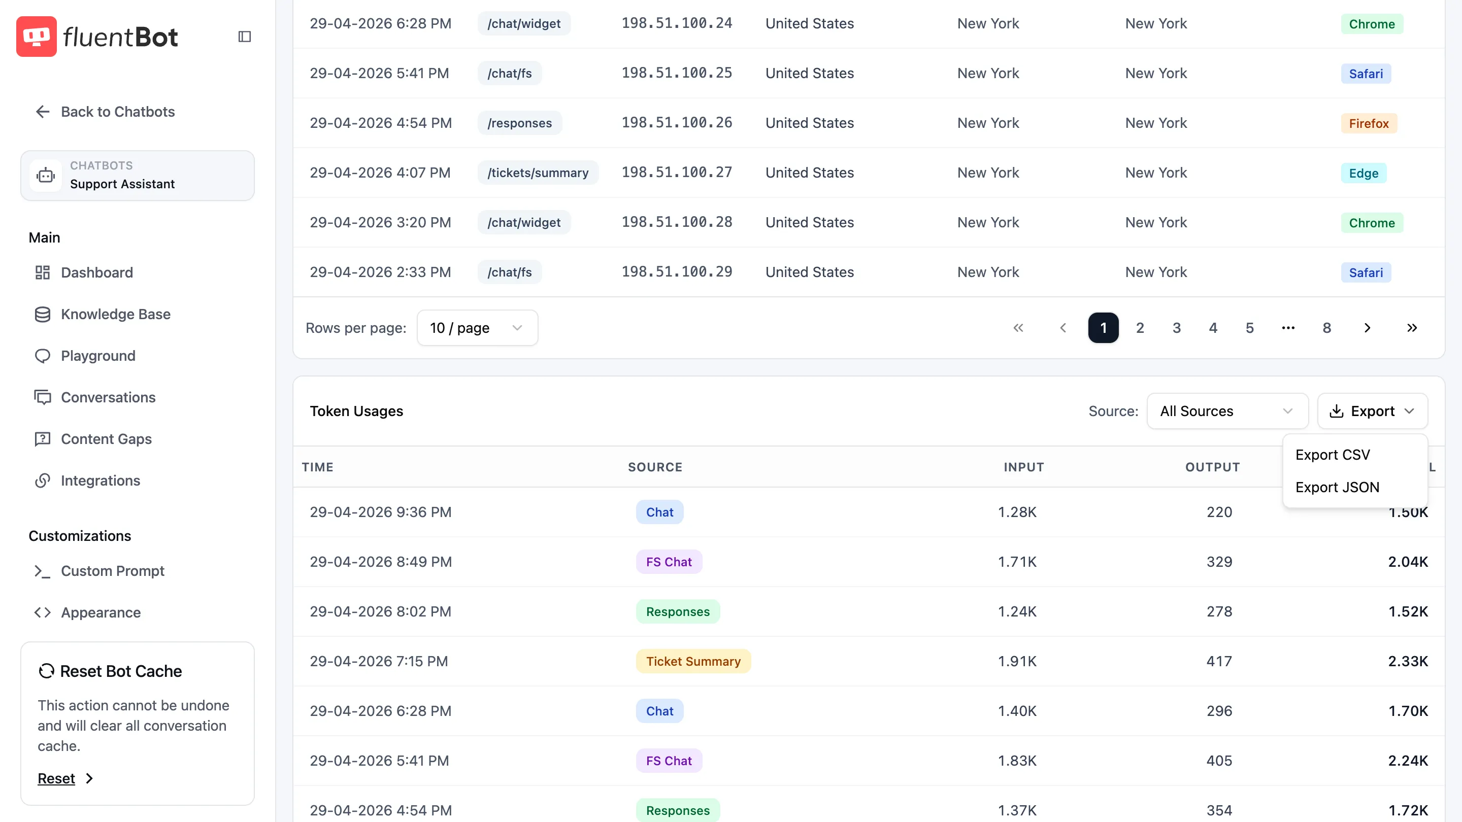The image size is (1462, 822).
Task: Go to next page arrow
Action: 1367,328
